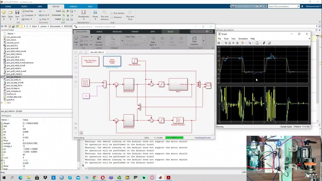322x181 pixels.
Task: Click Scope cursor measurements icon
Action: click(269, 43)
